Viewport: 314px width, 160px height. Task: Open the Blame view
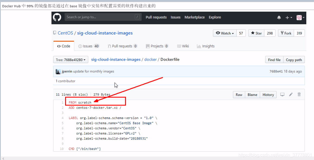pos(252,95)
